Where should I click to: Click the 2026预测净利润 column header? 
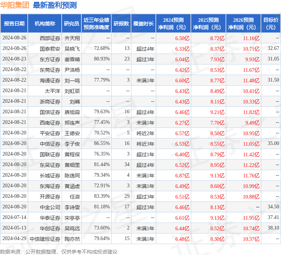click(x=243, y=24)
